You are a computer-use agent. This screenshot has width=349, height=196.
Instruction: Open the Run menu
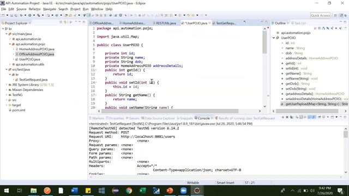pyautogui.click(x=86, y=9)
